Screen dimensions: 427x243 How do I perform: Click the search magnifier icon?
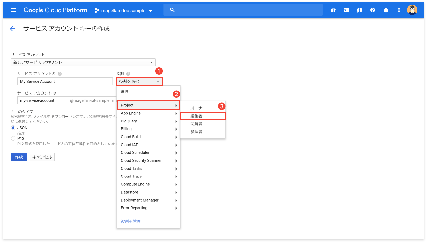point(172,10)
